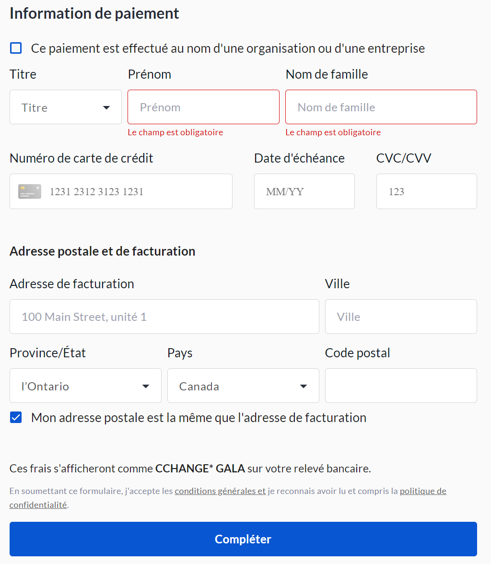491x564 pixels.
Task: Click the MM/YY expiry date field
Action: click(304, 192)
